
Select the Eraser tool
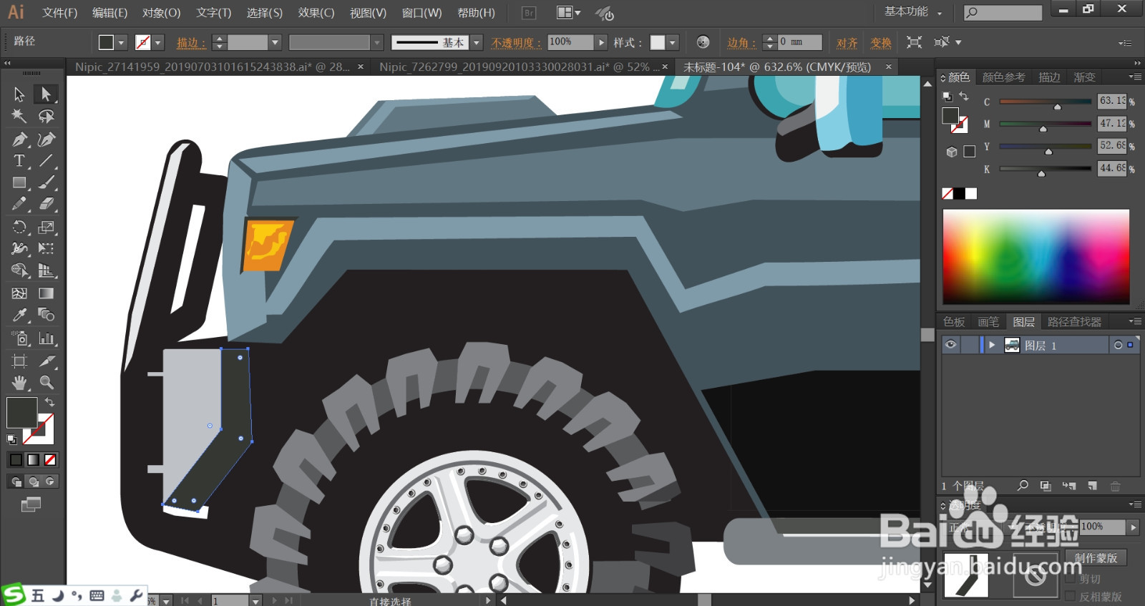click(x=46, y=204)
